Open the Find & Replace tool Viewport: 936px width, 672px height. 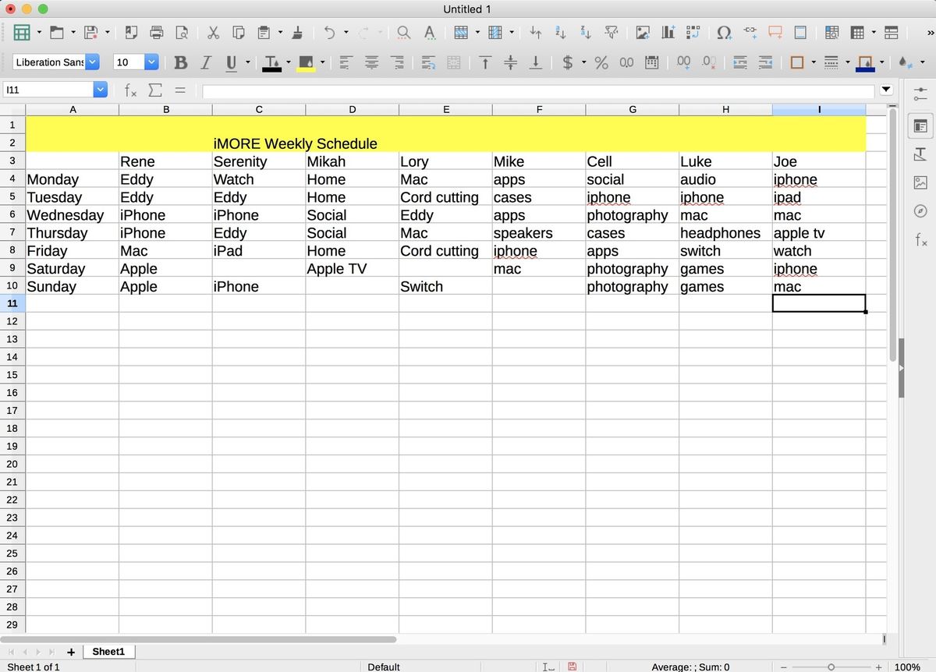click(x=403, y=33)
